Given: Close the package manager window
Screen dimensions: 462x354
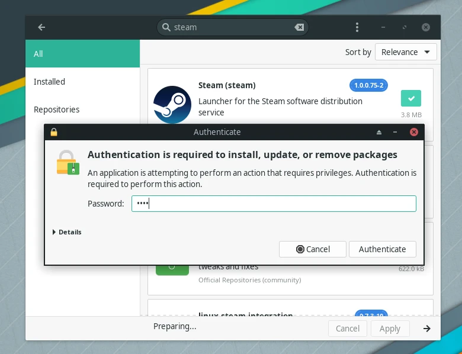Looking at the screenshot, I should (x=425, y=27).
